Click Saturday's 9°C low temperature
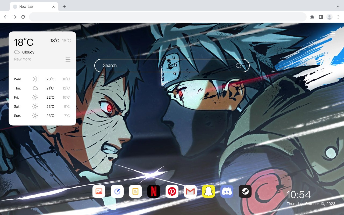The width and height of the screenshot is (344, 215). click(67, 106)
